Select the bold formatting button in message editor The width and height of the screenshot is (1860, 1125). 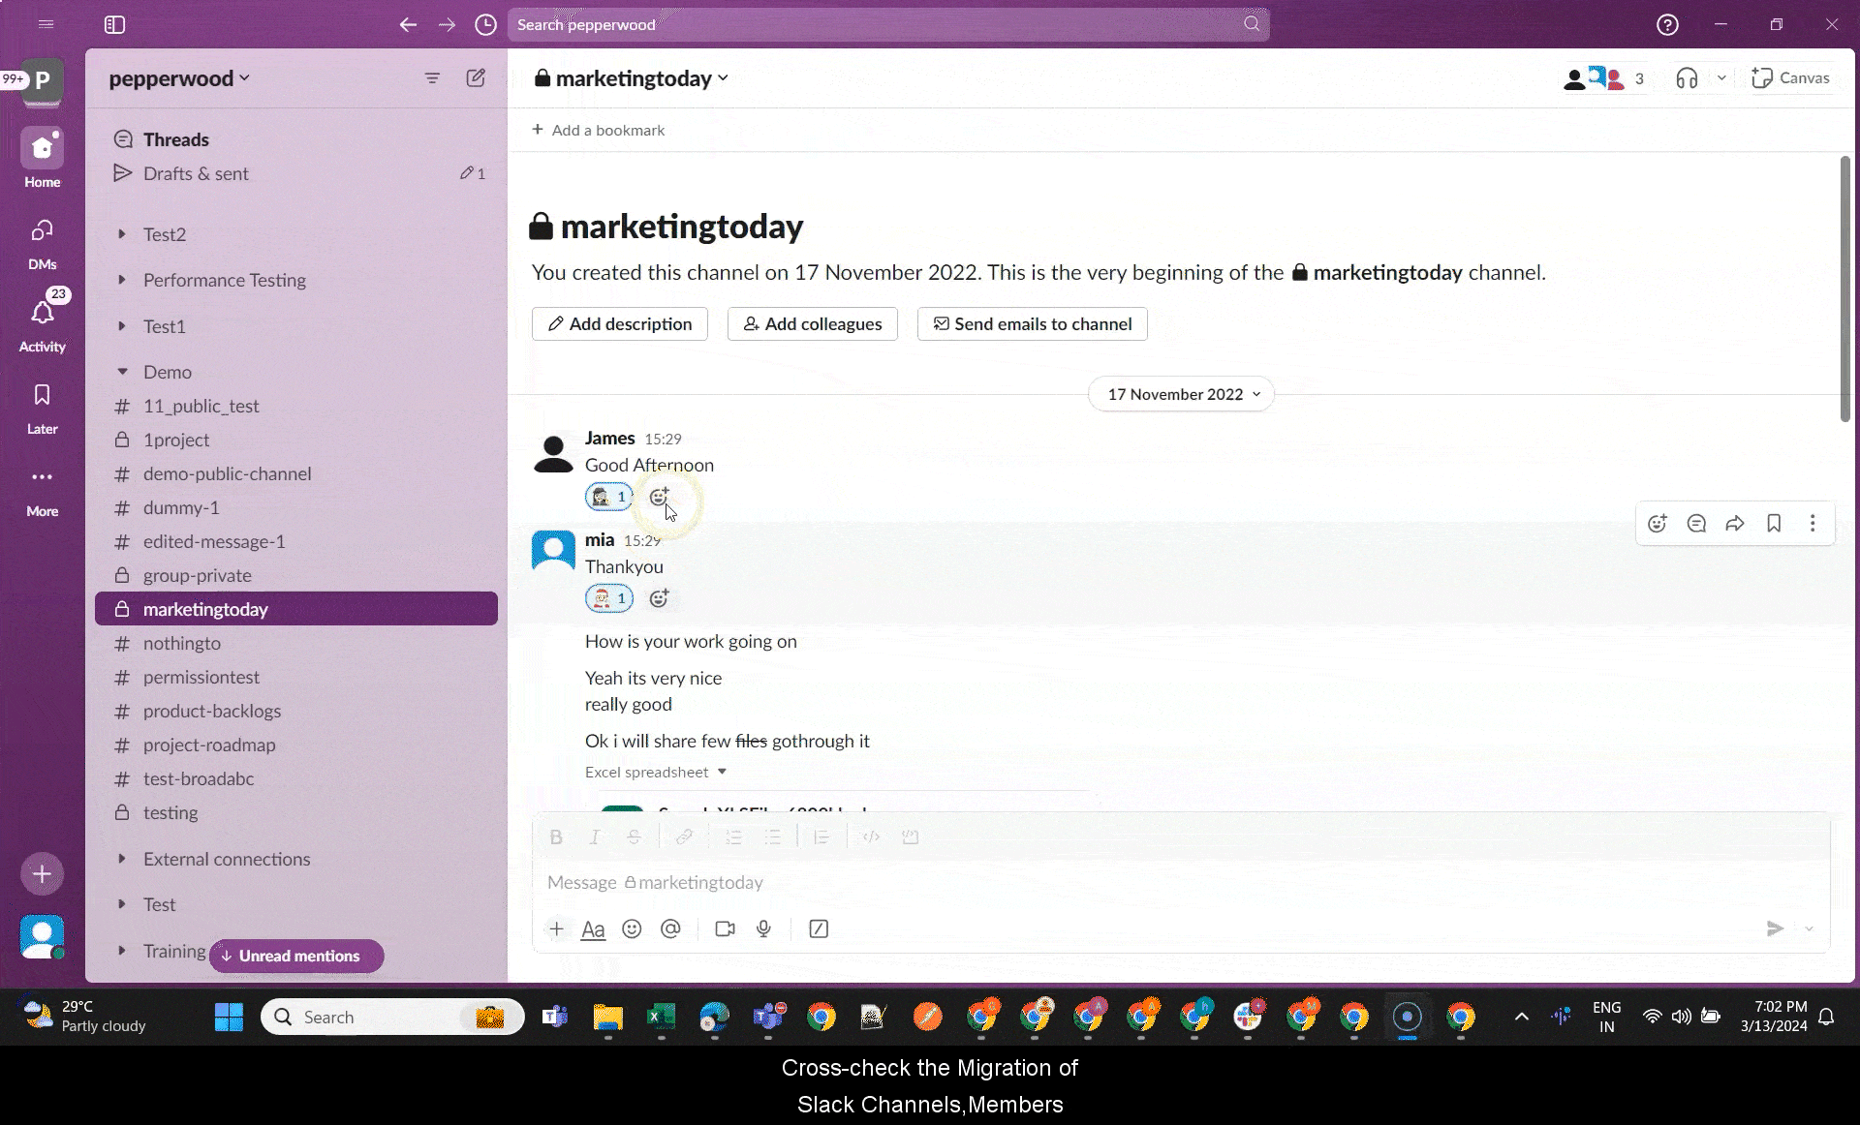point(555,836)
